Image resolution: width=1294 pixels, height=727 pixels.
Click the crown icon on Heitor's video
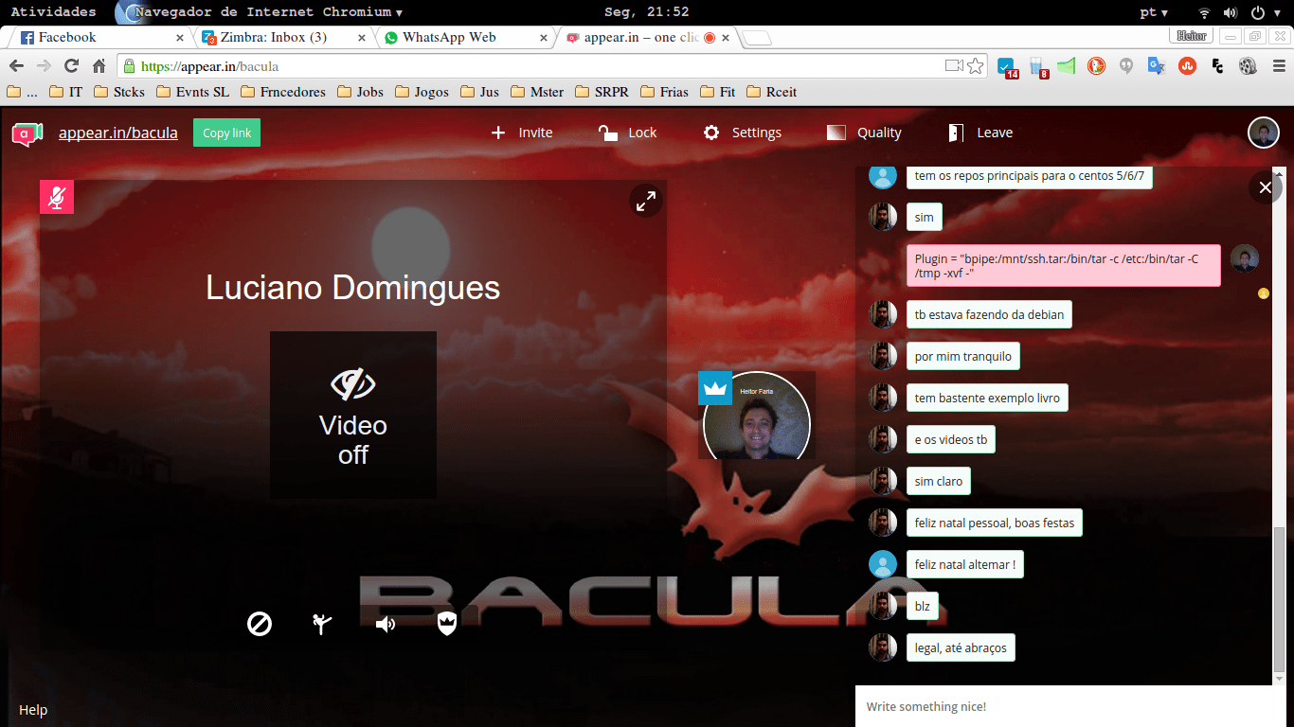pos(715,388)
